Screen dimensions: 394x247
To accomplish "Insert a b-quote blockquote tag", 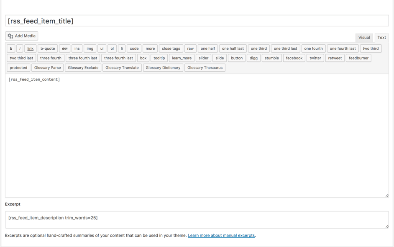I will coord(48,48).
